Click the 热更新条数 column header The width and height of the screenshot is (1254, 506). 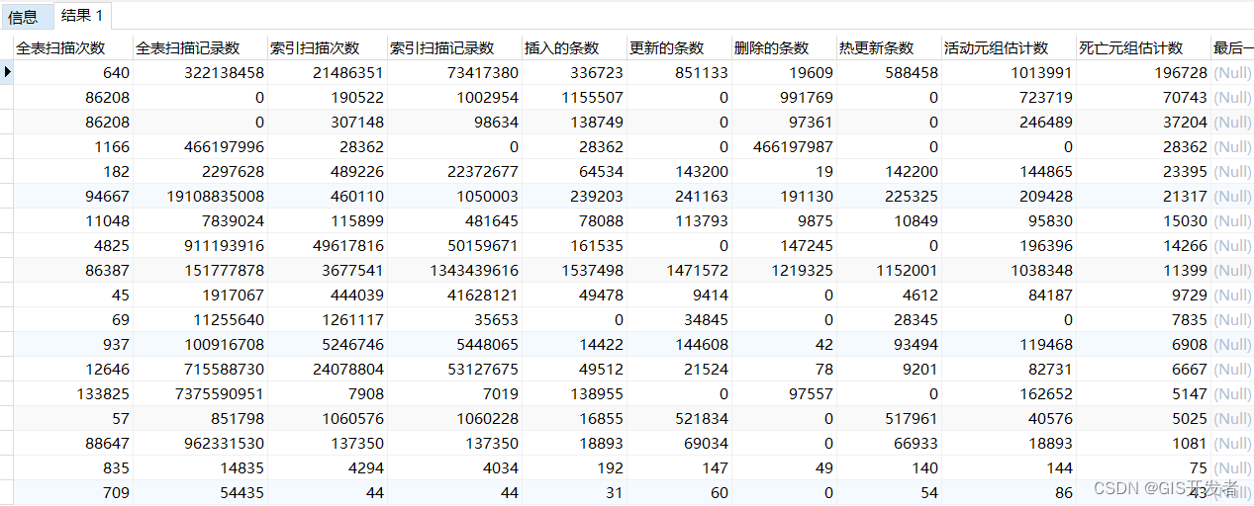pos(889,47)
